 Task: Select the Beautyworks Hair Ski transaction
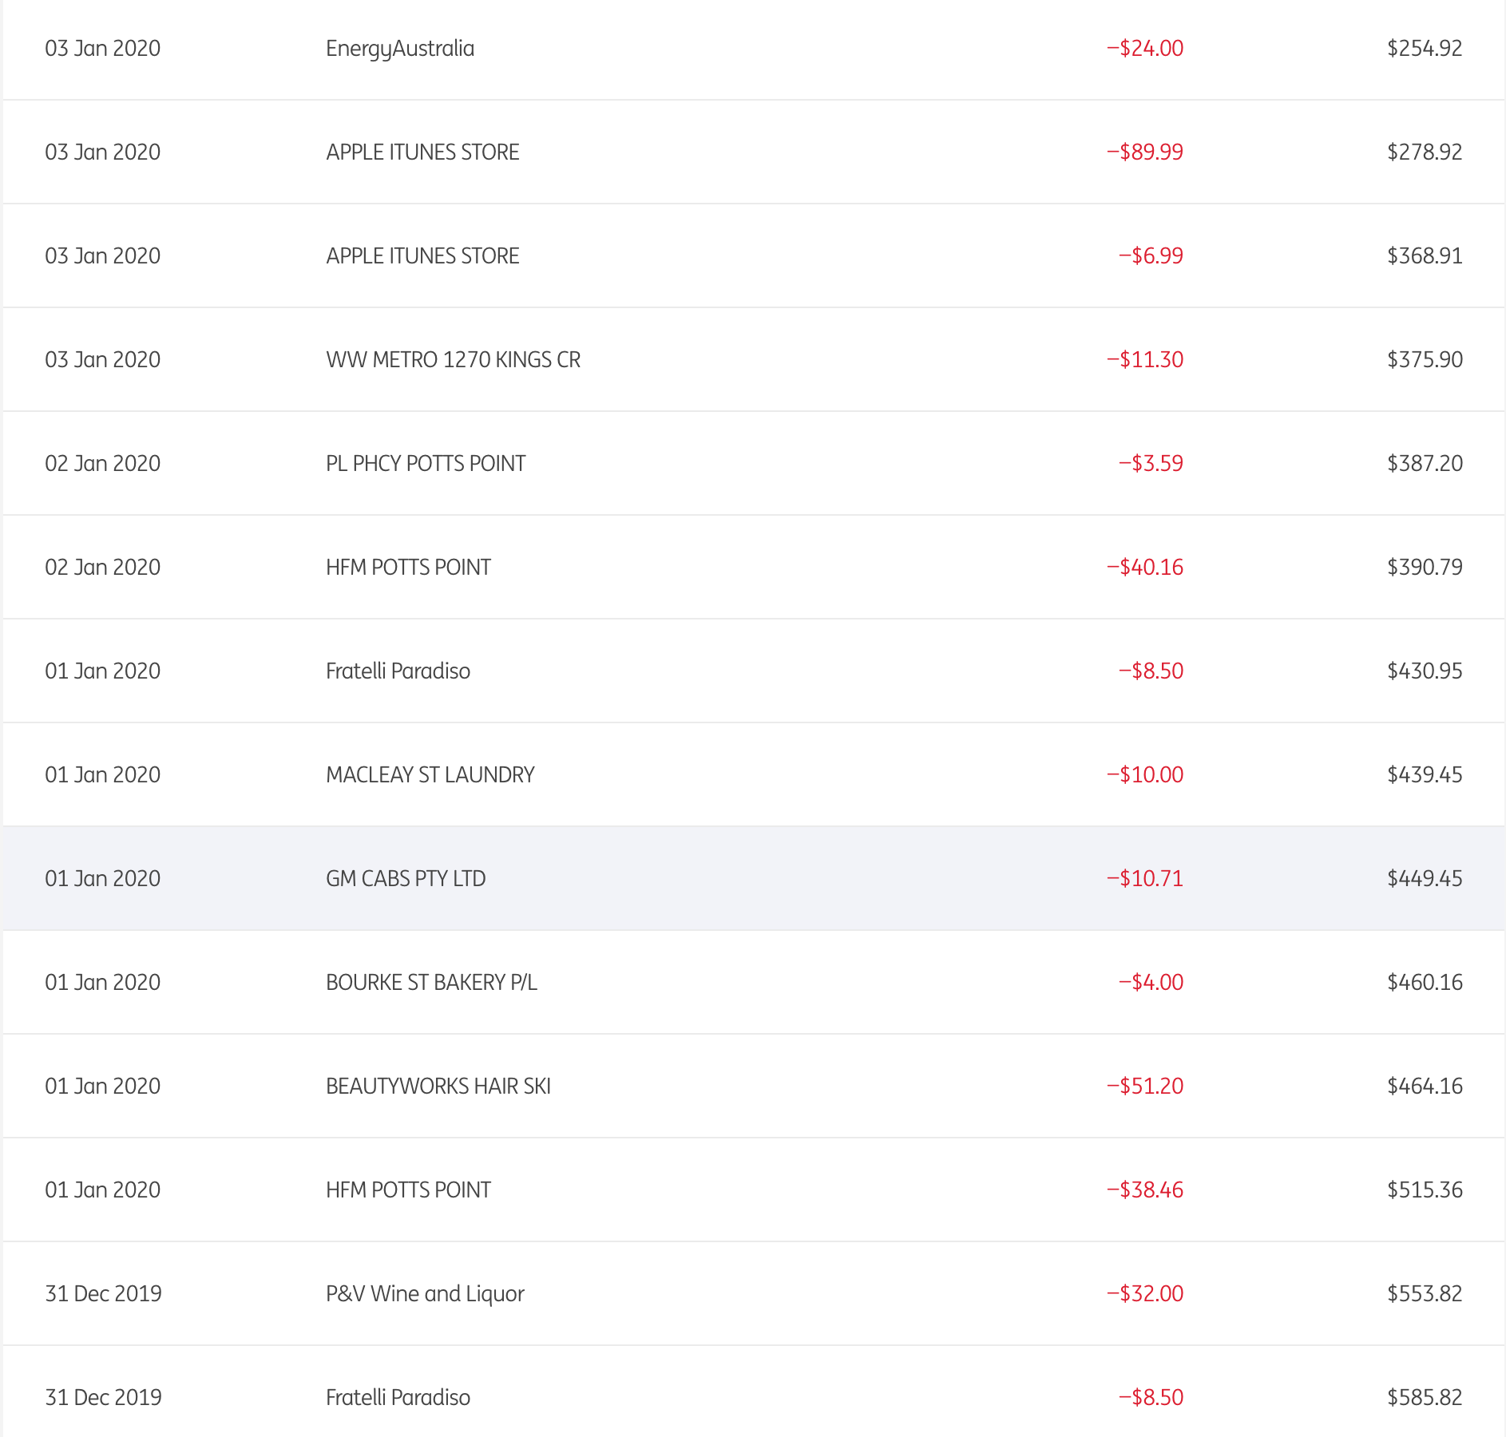(438, 1087)
